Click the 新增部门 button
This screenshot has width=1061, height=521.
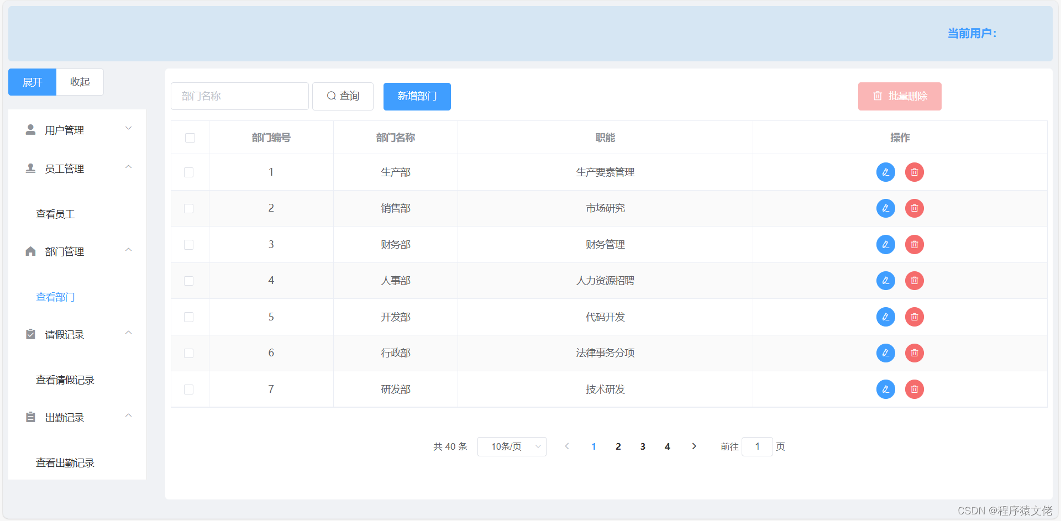pos(417,96)
